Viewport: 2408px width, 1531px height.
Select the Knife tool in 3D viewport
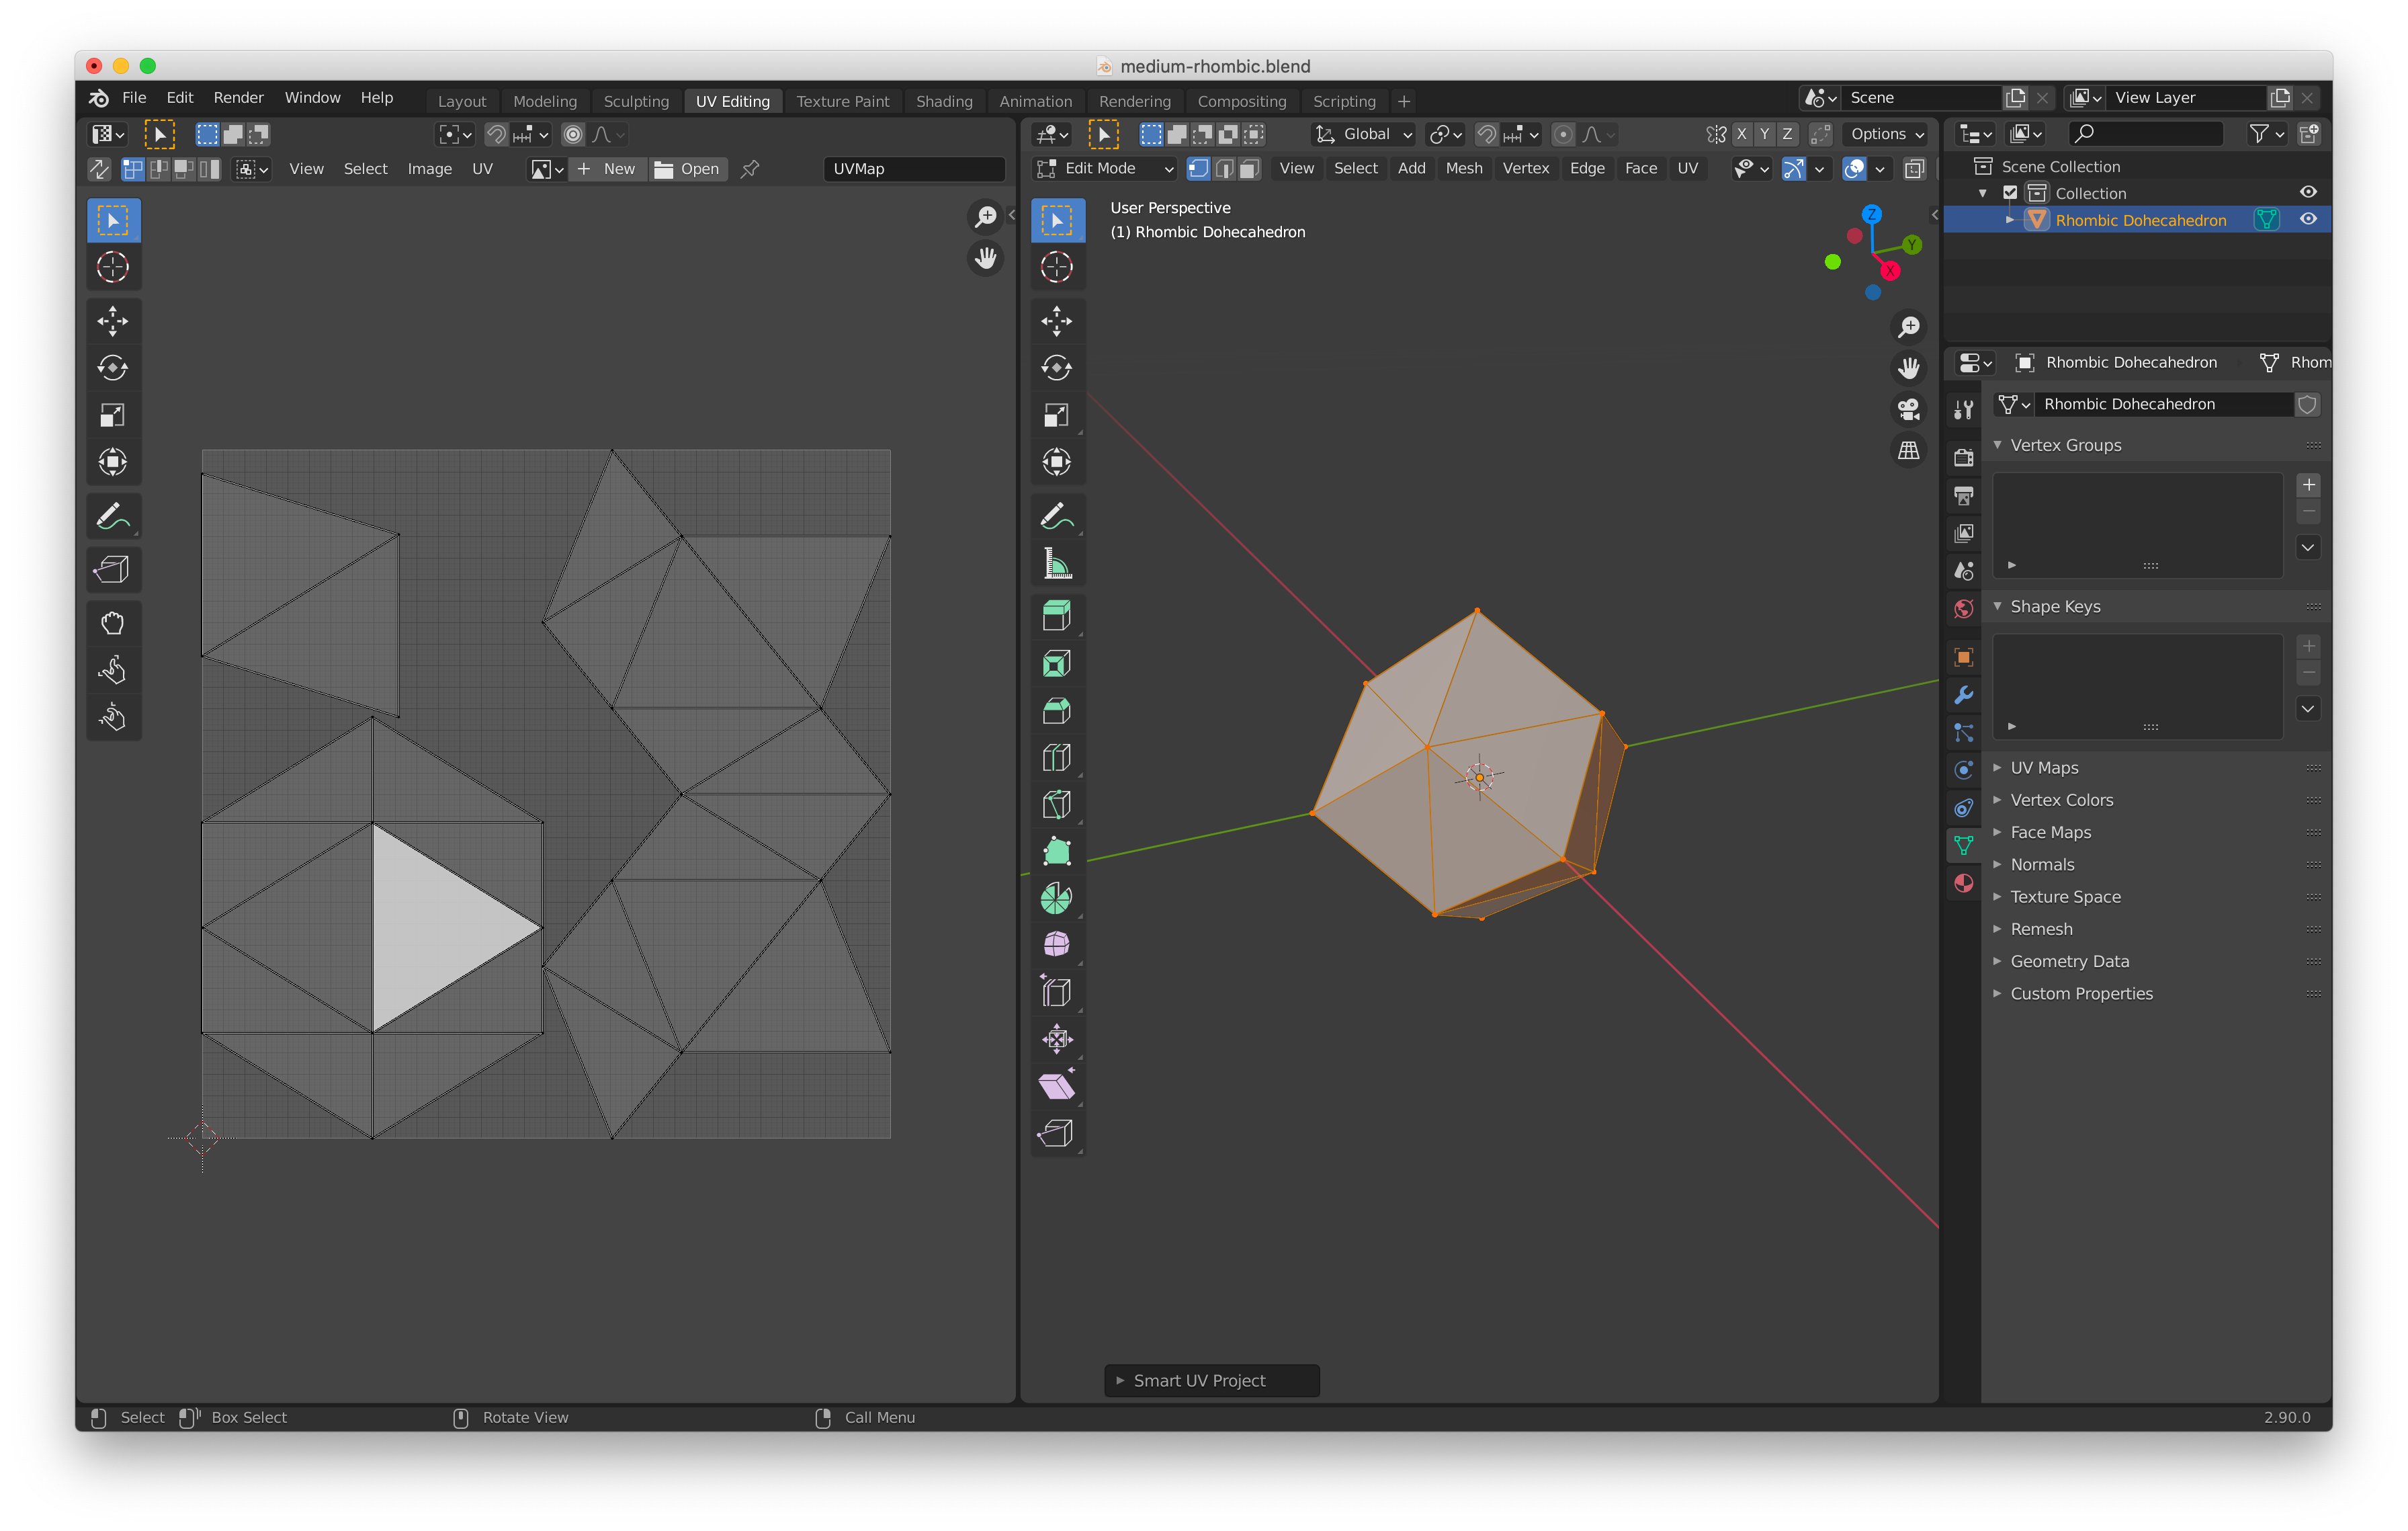pyautogui.click(x=1056, y=804)
